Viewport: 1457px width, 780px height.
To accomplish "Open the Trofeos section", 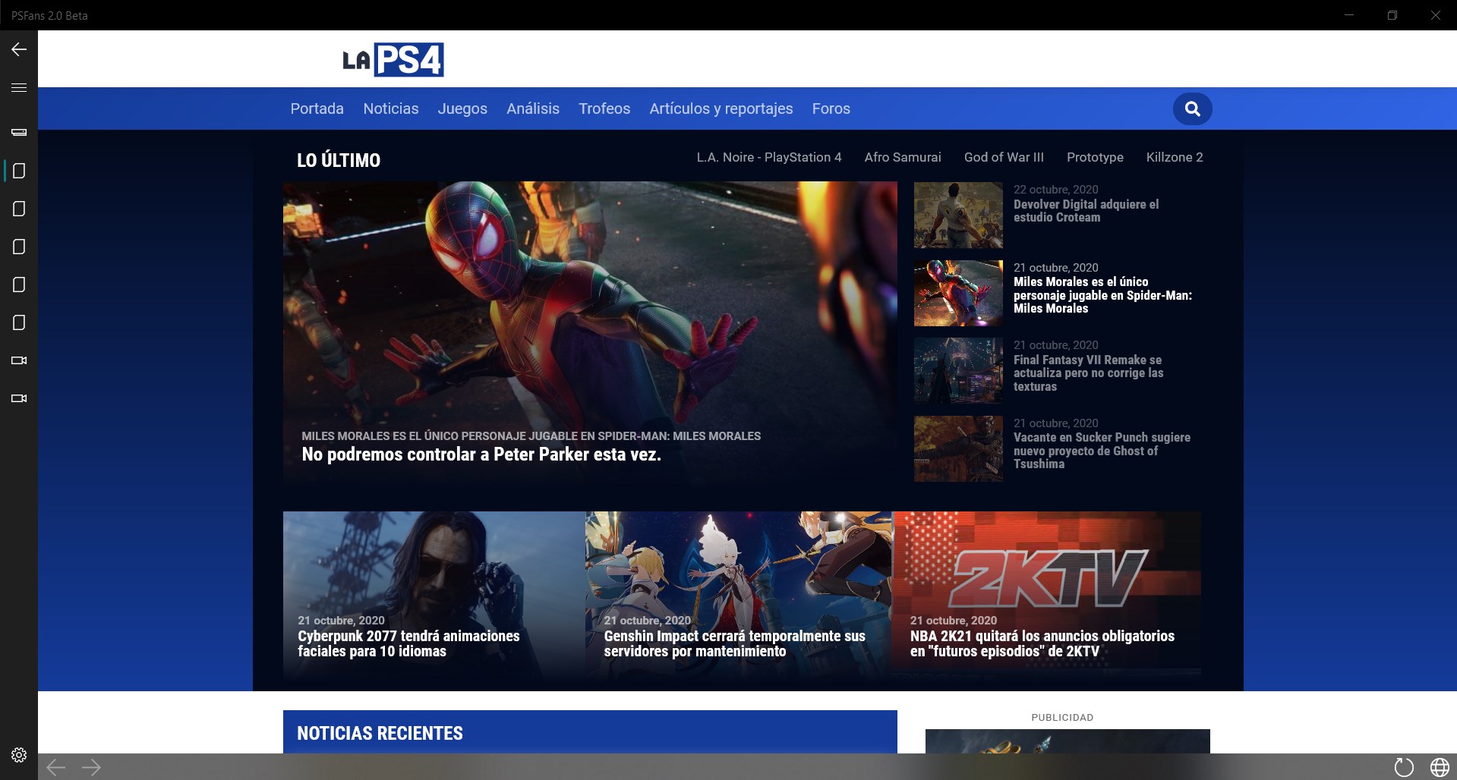I will 604,109.
